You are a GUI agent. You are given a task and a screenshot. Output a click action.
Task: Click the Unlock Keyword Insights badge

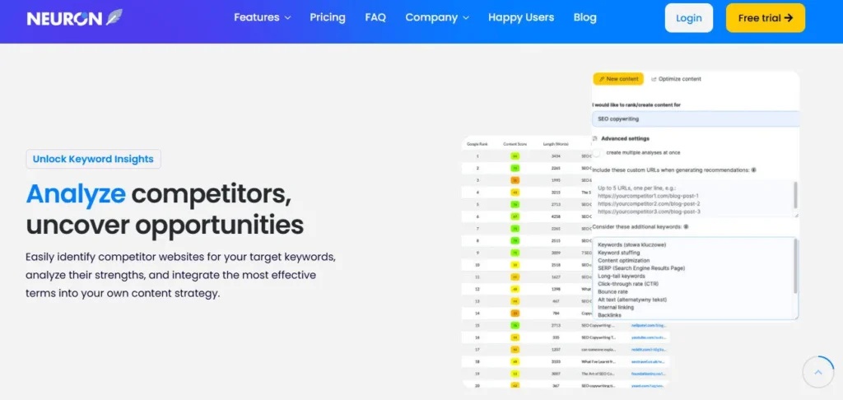click(x=93, y=159)
